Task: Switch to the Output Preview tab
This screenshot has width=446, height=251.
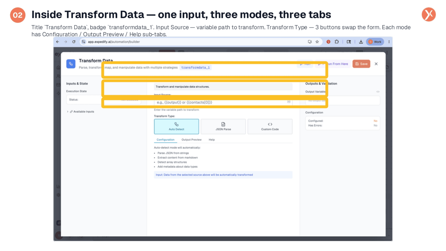Action: [192, 140]
